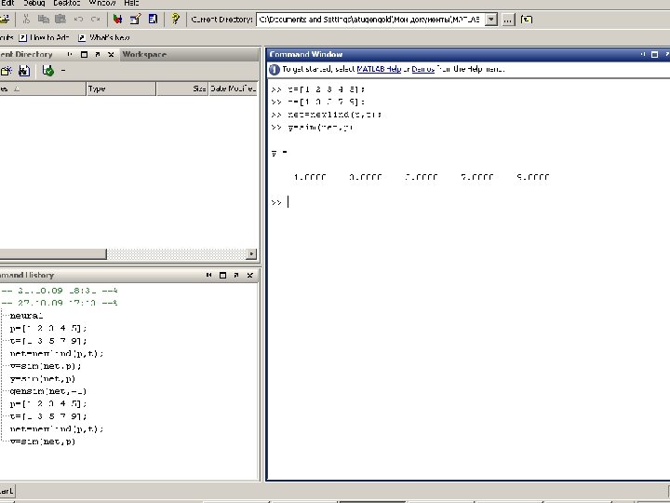Minimize the Command History panel
This screenshot has width=670, height=503.
pos(209,276)
